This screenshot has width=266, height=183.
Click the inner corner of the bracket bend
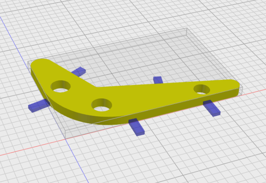tap(96, 87)
